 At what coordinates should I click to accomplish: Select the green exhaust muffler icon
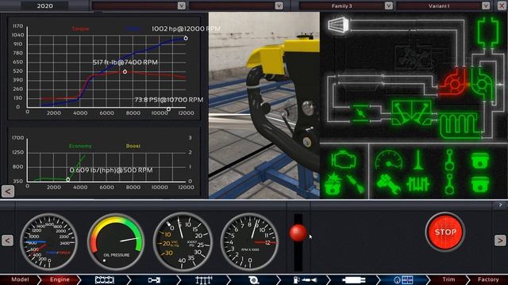tap(487, 32)
